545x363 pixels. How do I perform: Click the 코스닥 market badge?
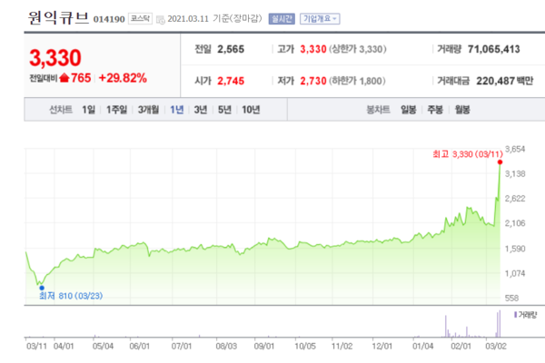(x=141, y=18)
